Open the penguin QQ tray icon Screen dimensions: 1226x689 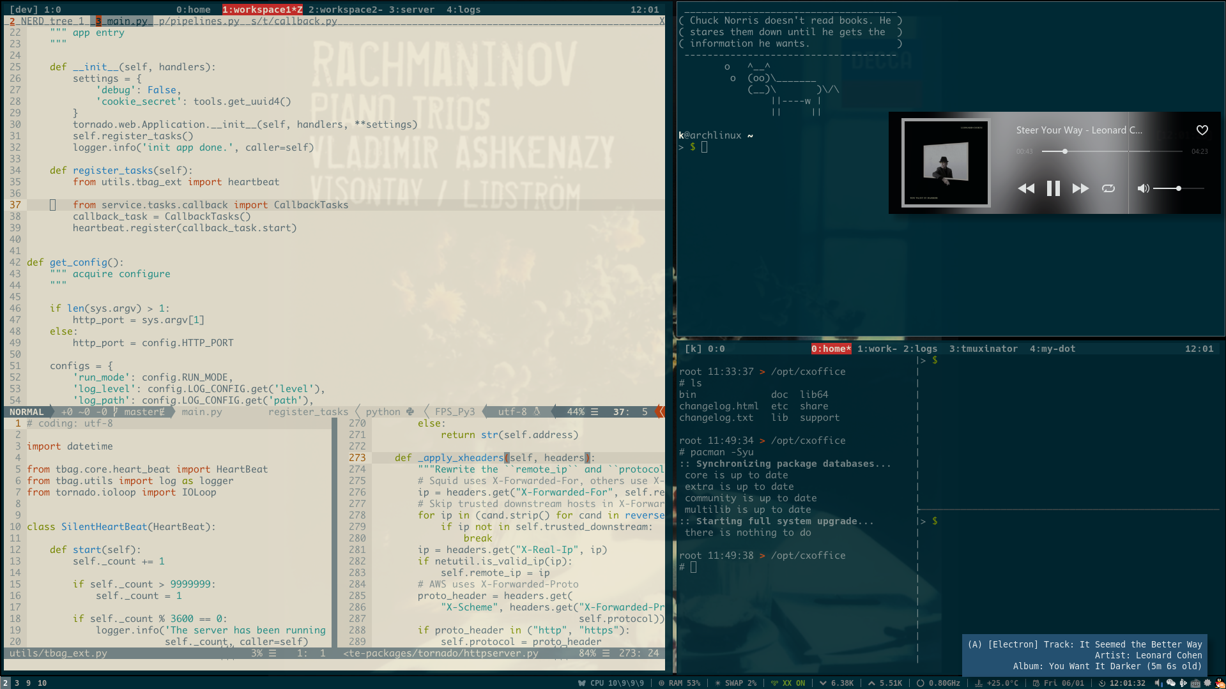pyautogui.click(x=1220, y=683)
